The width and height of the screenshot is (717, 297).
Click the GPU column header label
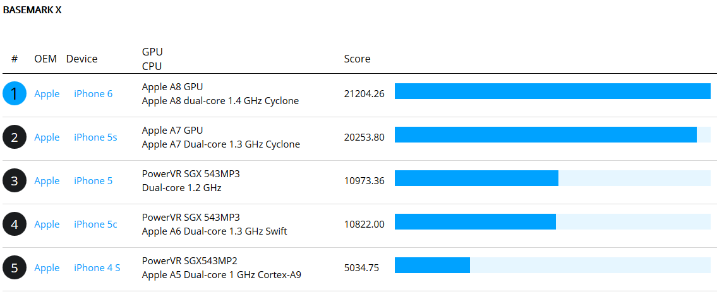(x=152, y=52)
